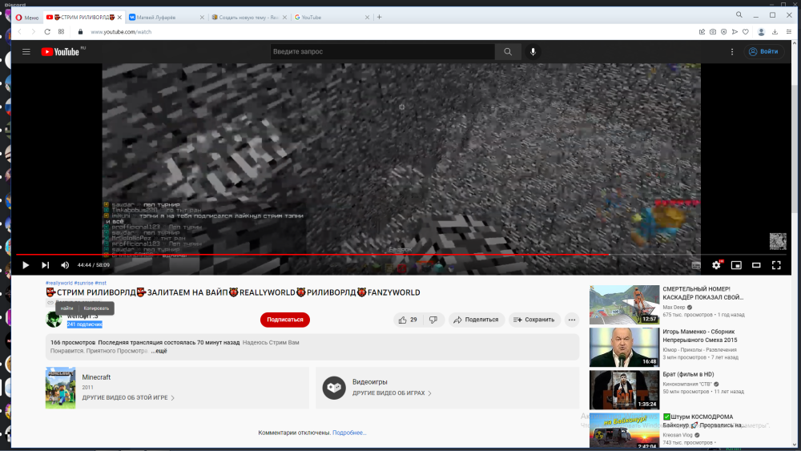This screenshot has width=801, height=451.
Task: Submit search with the magnifier button
Action: (x=508, y=51)
